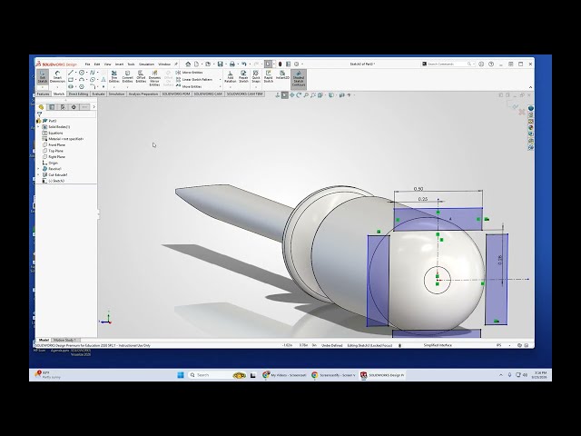This screenshot has width=581, height=436.
Task: Select Right Plane in the design tree
Action: [56, 157]
